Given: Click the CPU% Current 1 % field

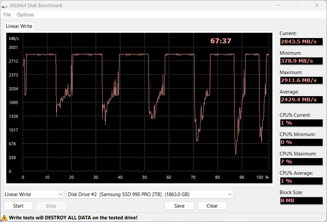Looking at the screenshot, I should 301,123.
